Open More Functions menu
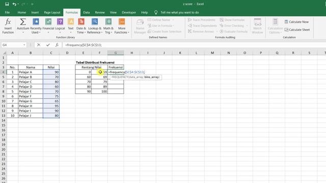Viewport: 326px width, 183px height. [x=122, y=26]
